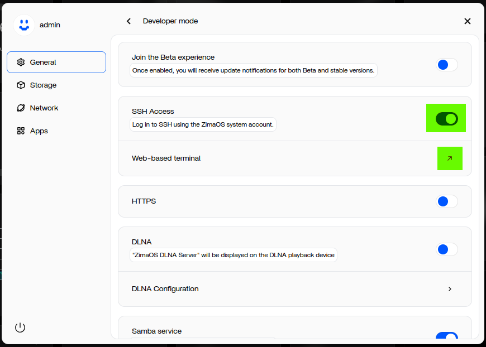Image resolution: width=486 pixels, height=347 pixels.
Task: Open the Web-based terminal expand arrow
Action: [450, 158]
